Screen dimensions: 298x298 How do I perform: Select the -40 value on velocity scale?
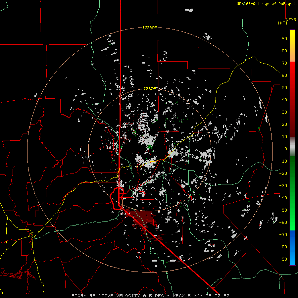[283, 198]
